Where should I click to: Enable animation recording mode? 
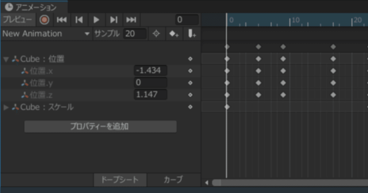pos(45,20)
